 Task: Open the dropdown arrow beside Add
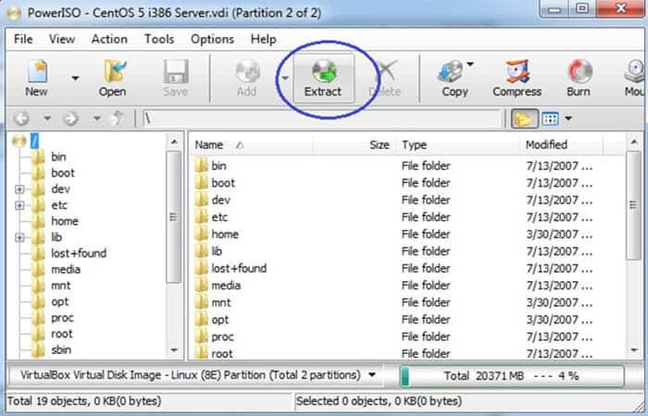pos(285,78)
